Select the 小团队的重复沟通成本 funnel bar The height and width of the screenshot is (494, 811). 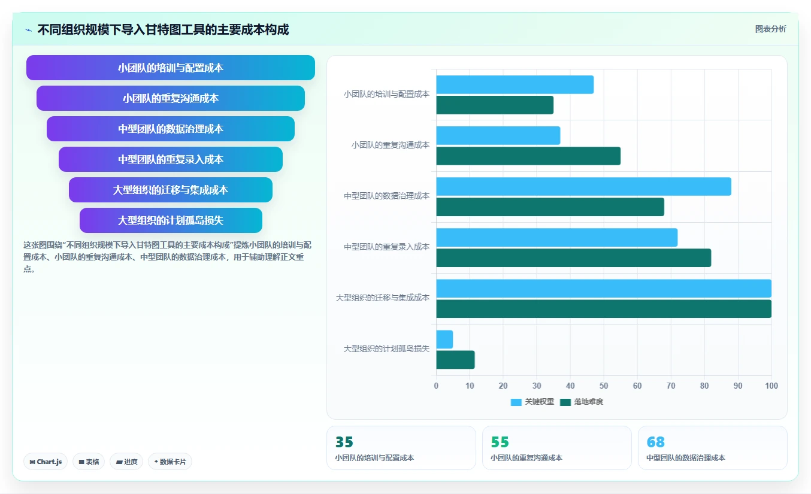tap(171, 98)
